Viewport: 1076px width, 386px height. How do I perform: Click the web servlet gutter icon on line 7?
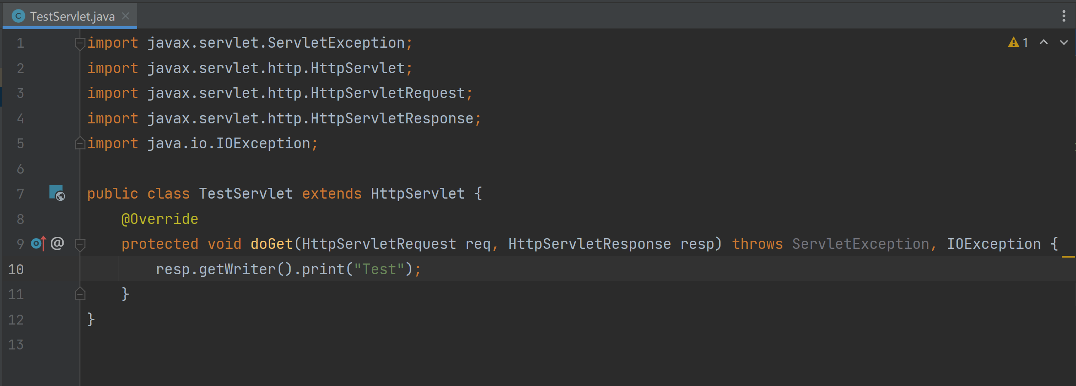coord(57,193)
